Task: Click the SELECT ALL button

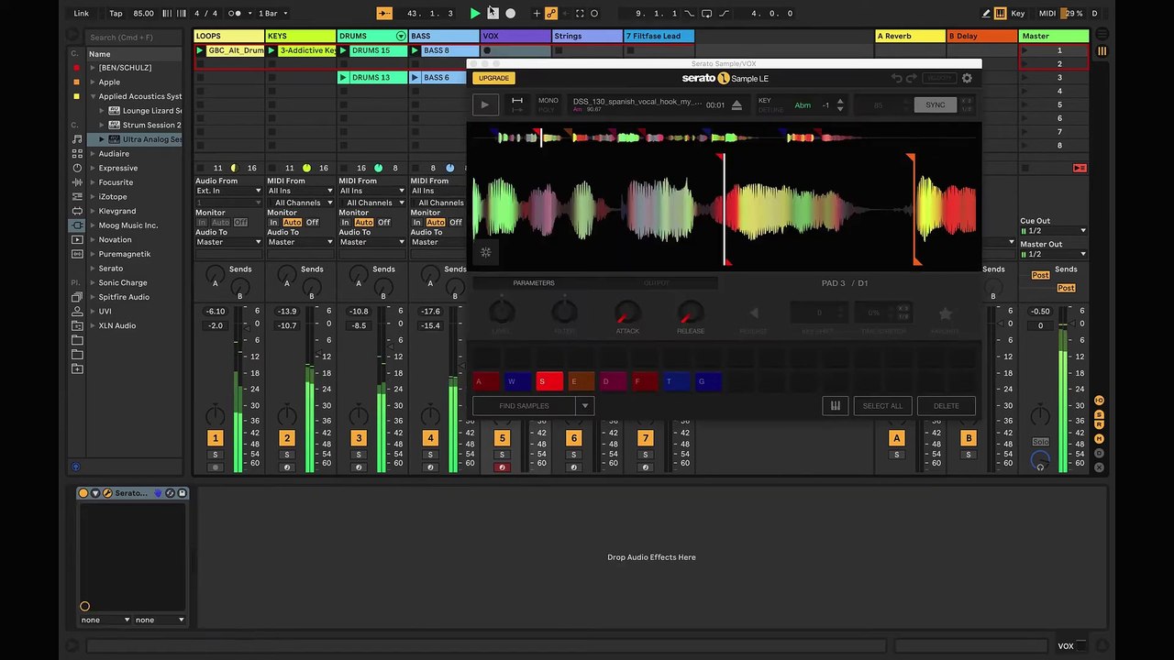Action: coord(883,406)
